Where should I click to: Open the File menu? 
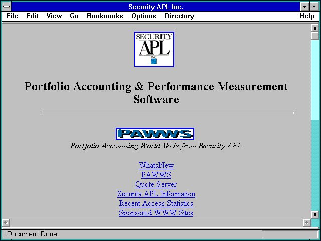click(x=12, y=16)
